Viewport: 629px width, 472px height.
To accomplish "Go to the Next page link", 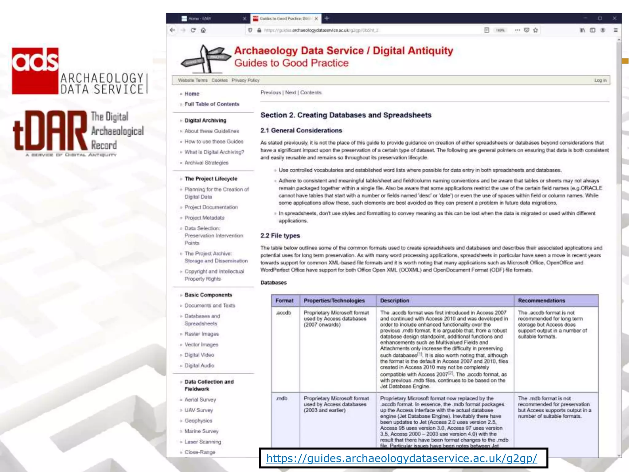I will (290, 92).
